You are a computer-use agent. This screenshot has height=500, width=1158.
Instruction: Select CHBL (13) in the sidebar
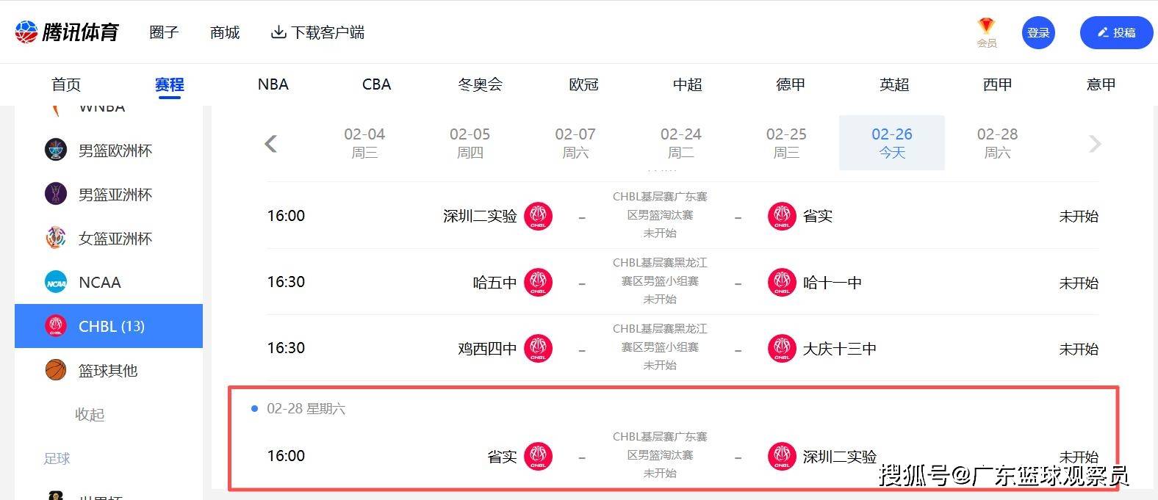coord(109,326)
